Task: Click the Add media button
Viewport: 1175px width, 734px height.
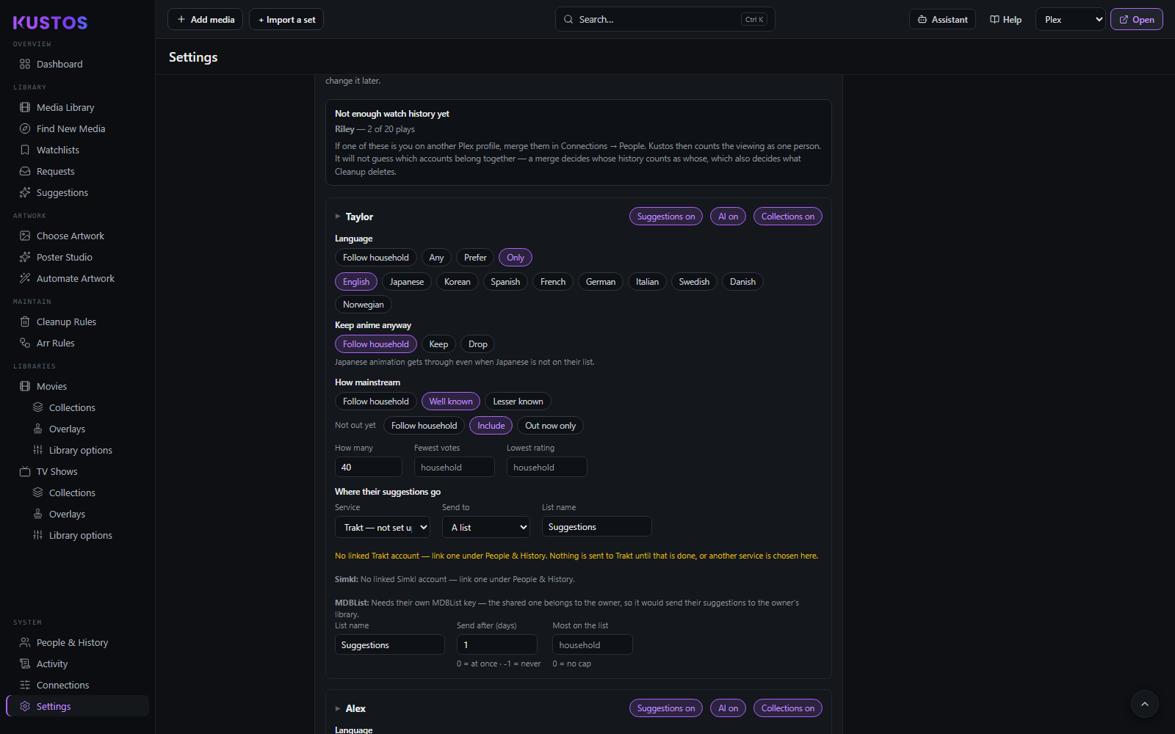Action: point(206,20)
